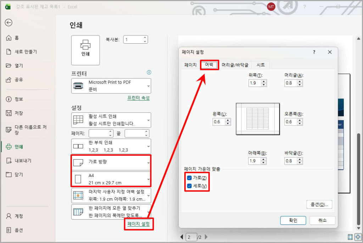The image size is (363, 243).
Task: Select the 시트 tab in Page Setup
Action: click(261, 65)
